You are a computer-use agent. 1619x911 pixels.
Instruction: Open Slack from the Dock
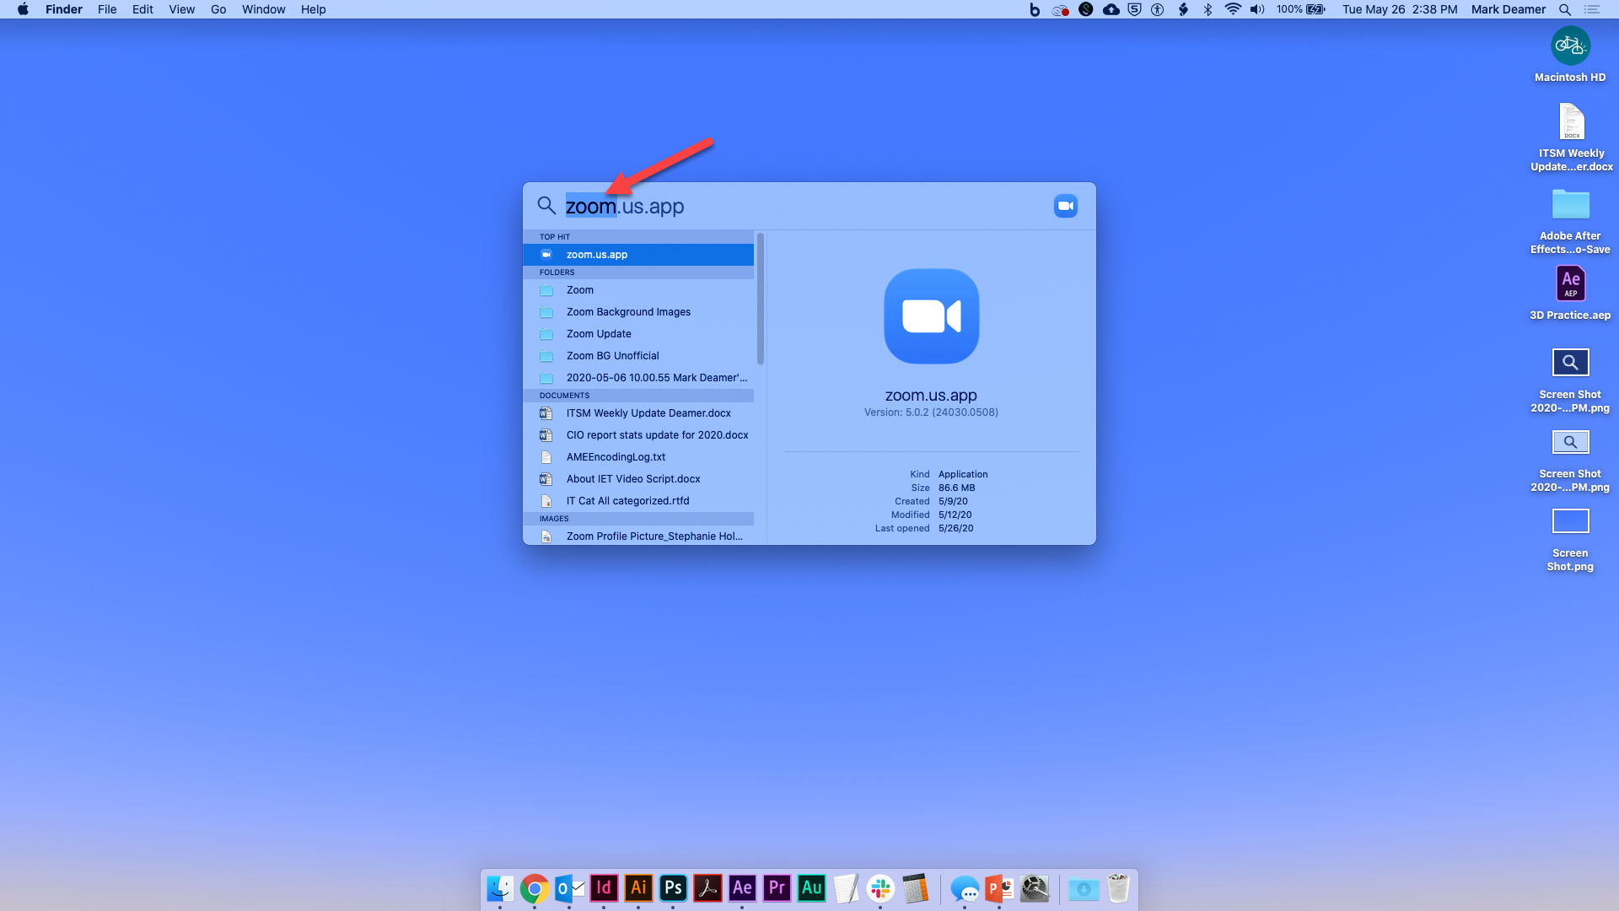coord(880,888)
